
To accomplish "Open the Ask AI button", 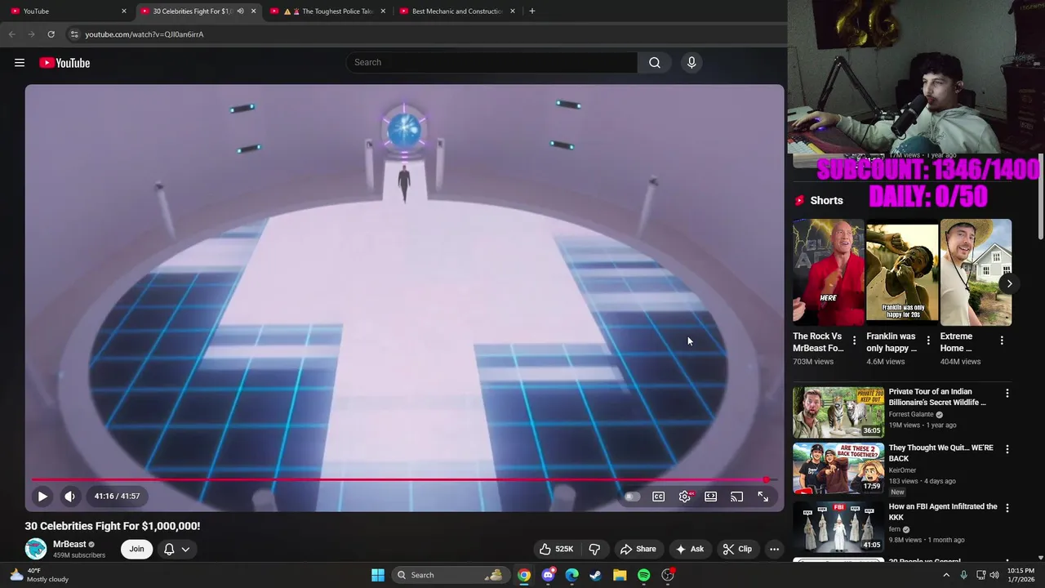I will 689,549.
